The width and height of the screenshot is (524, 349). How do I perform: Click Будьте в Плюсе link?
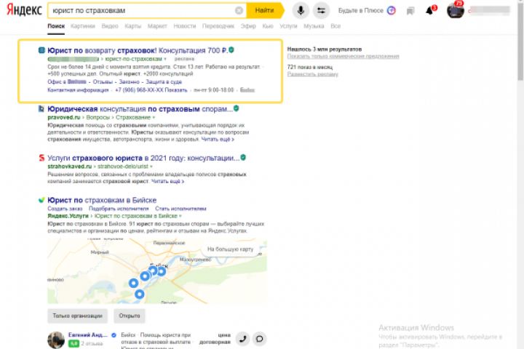point(361,11)
